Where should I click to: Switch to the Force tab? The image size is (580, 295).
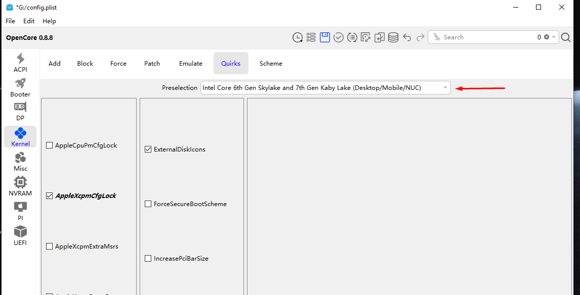coord(118,64)
